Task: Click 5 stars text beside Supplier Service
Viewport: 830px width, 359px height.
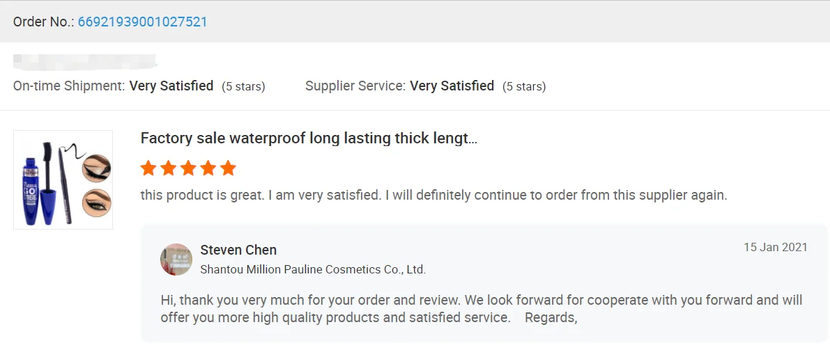Action: [x=524, y=87]
